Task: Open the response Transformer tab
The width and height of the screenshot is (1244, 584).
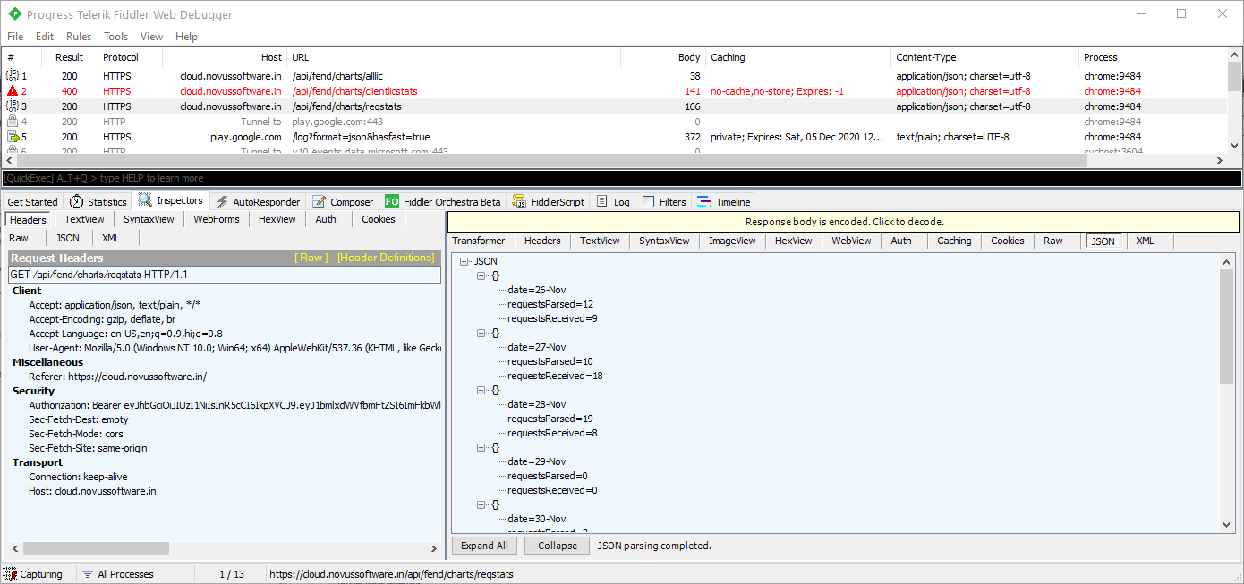Action: [479, 241]
